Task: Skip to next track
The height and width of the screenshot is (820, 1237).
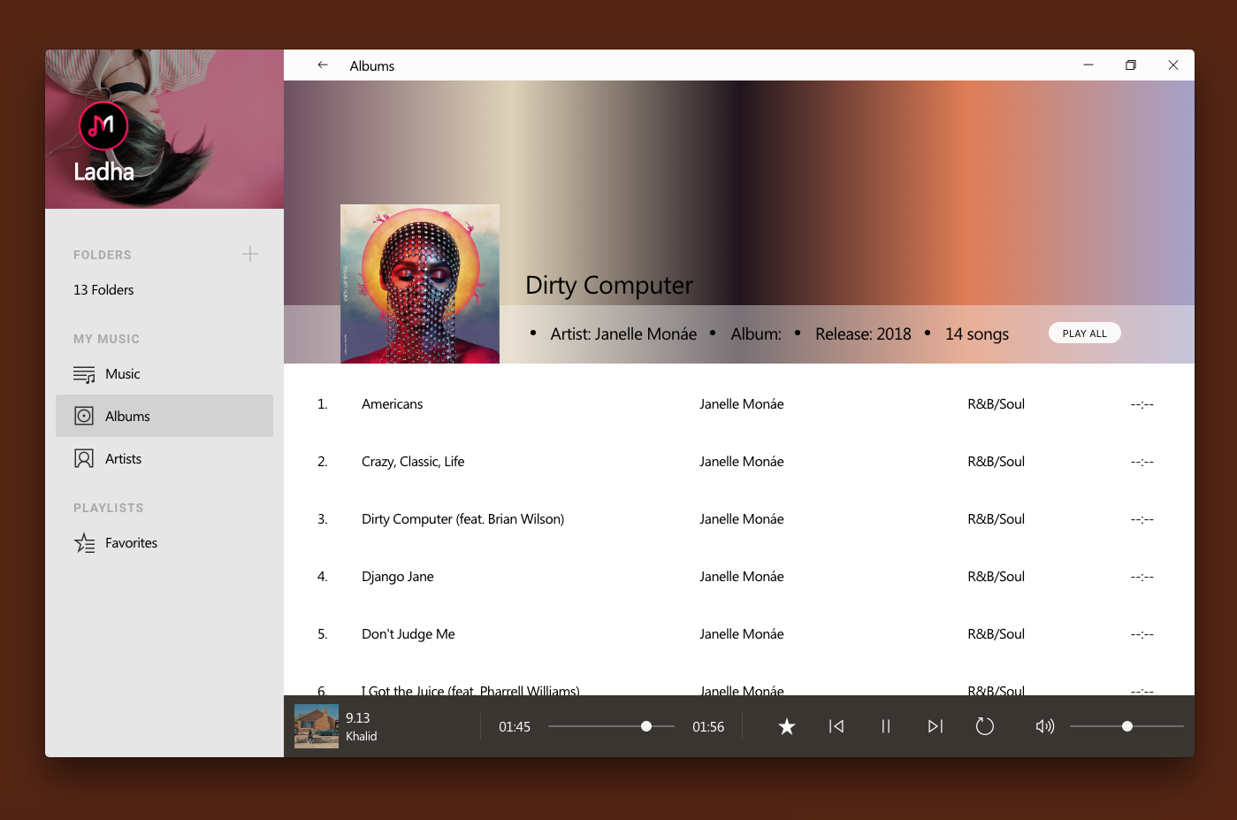Action: [x=935, y=726]
